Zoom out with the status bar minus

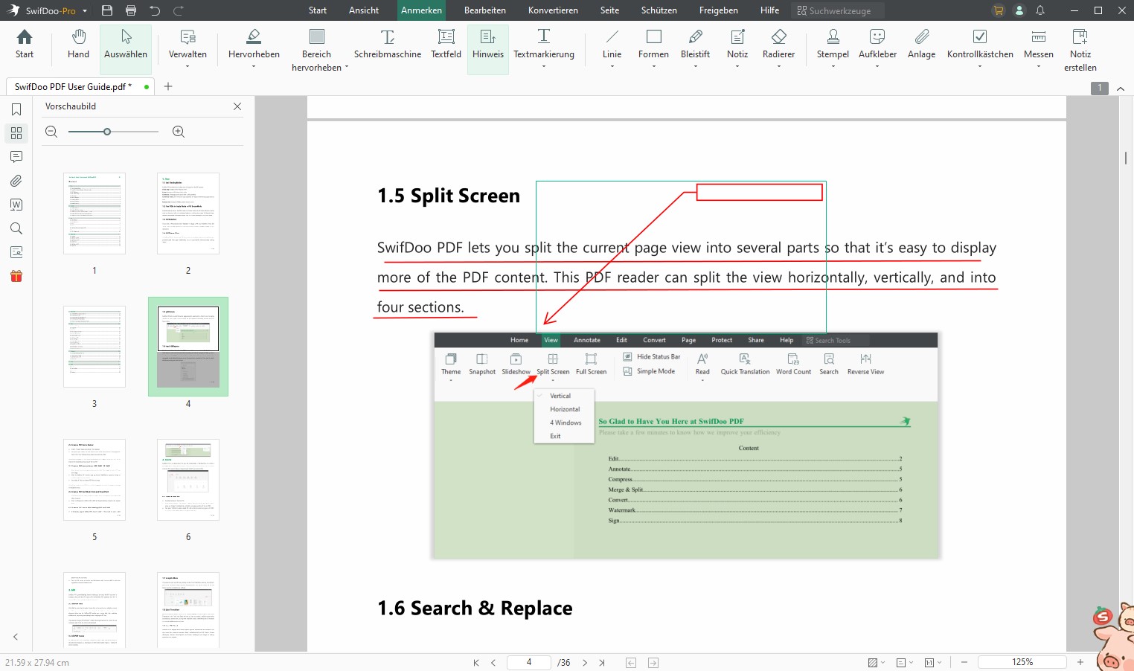point(964,662)
